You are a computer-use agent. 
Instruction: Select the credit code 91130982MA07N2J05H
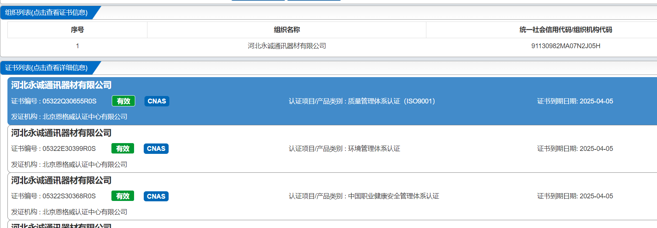tap(566, 46)
